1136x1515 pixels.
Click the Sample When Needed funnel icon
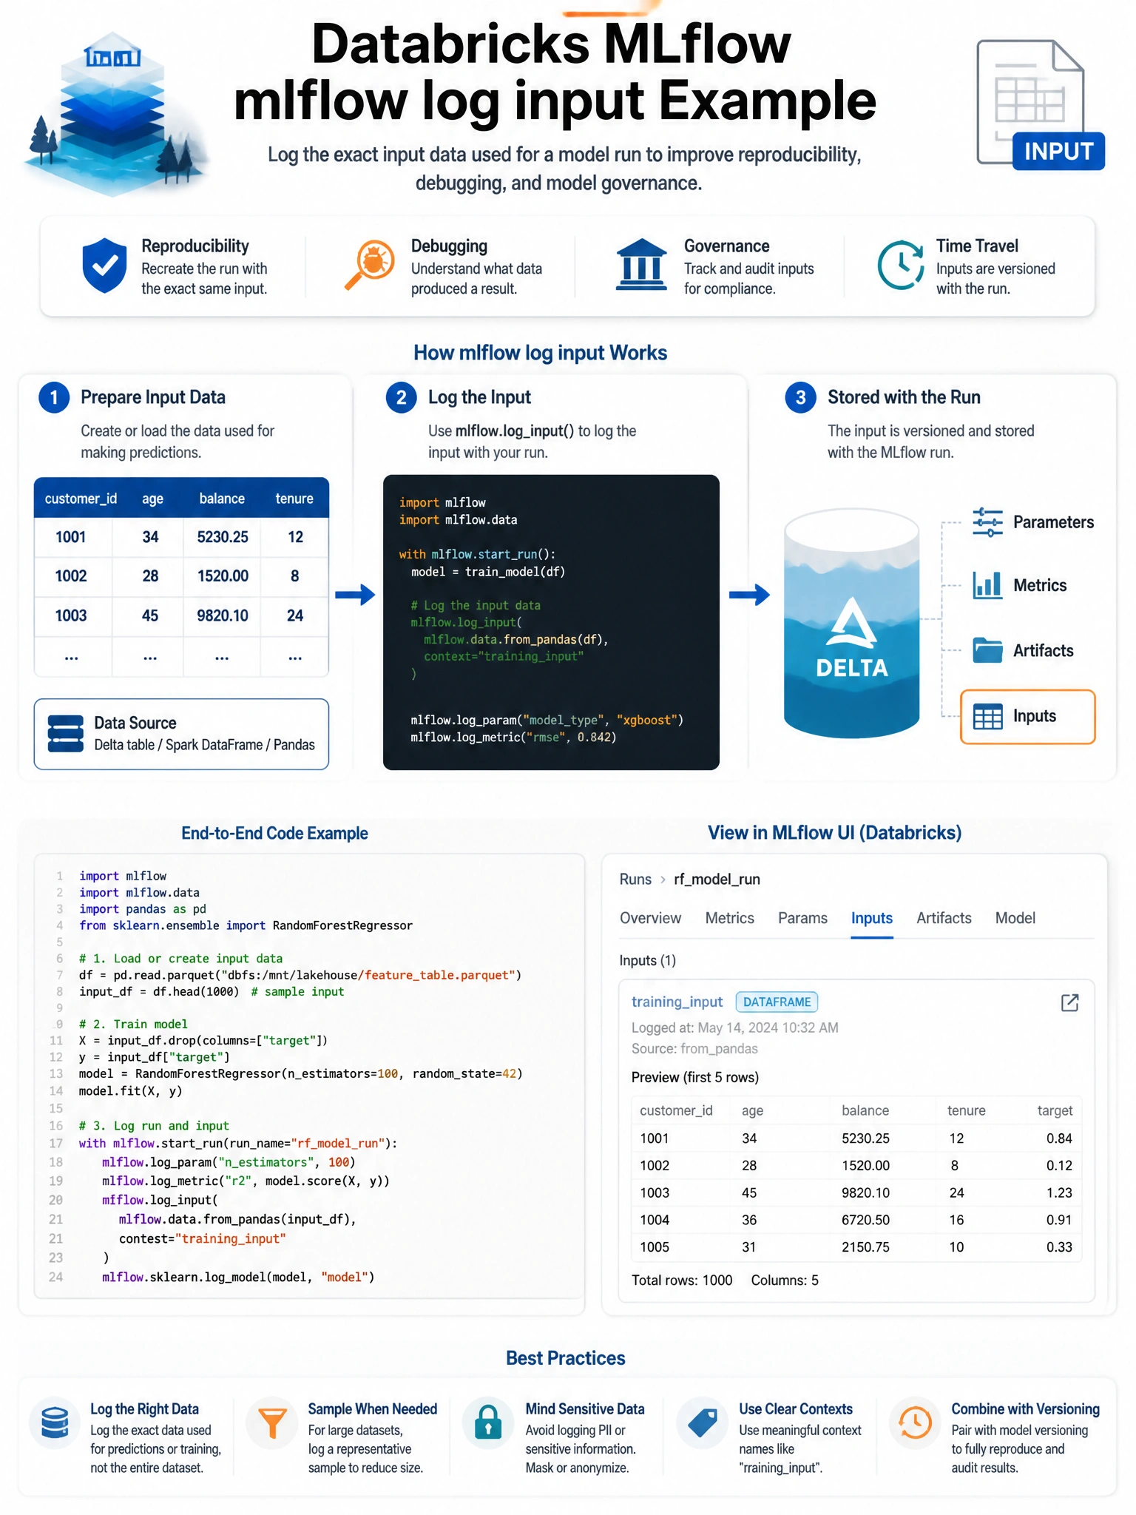pyautogui.click(x=271, y=1422)
